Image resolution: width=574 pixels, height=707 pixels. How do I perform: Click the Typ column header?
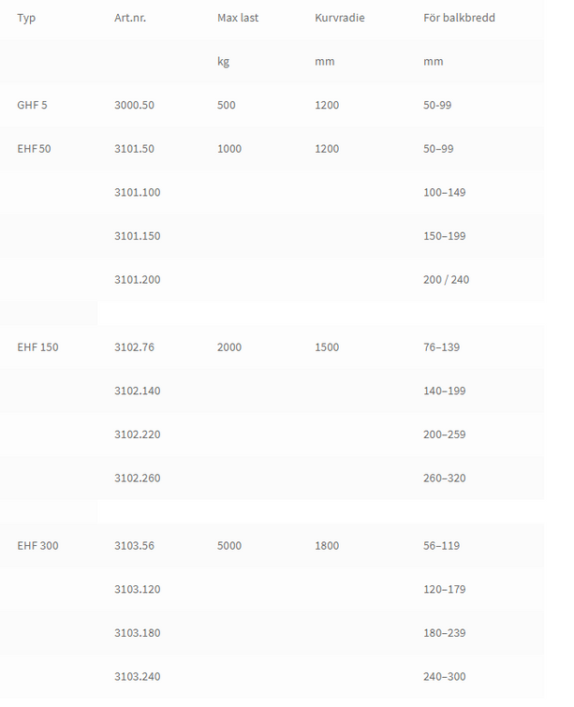(x=26, y=18)
